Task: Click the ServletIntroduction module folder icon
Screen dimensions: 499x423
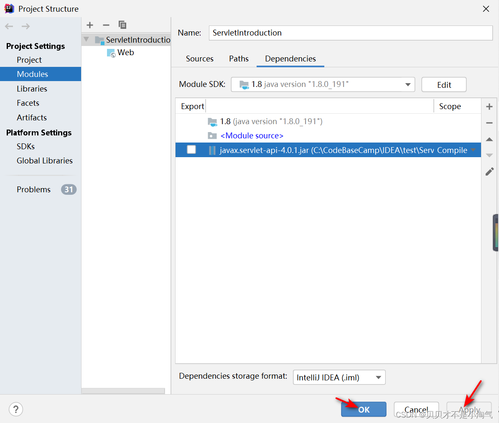Action: [99, 40]
